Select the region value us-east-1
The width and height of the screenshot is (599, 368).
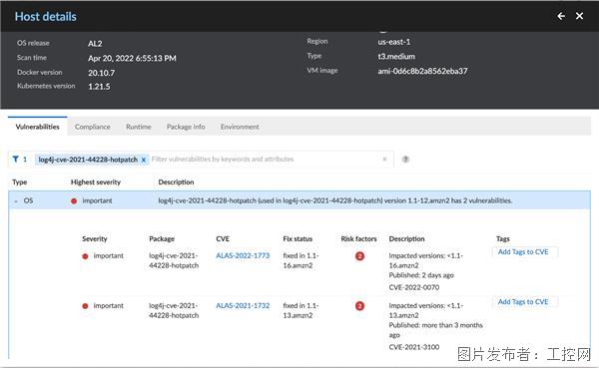[x=394, y=42]
